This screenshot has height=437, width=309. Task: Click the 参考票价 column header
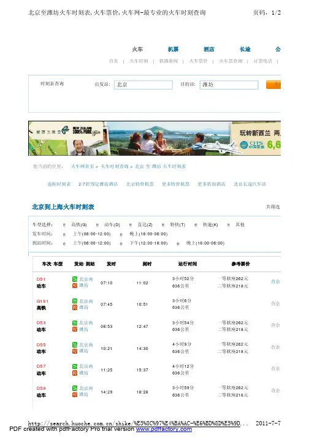tap(240, 264)
